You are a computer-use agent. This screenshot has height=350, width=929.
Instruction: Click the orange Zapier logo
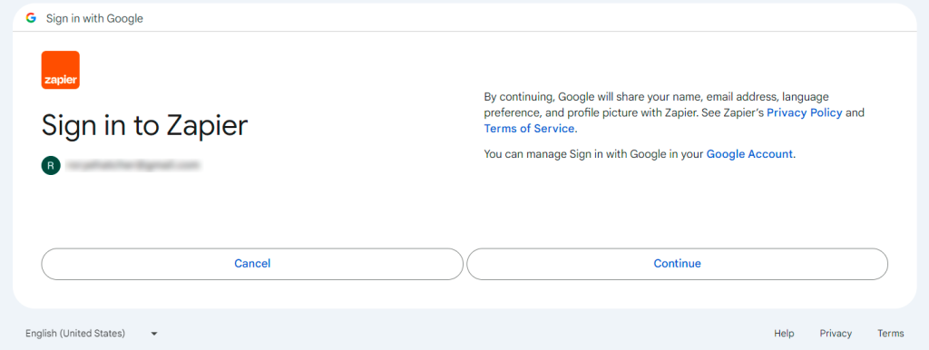[61, 70]
